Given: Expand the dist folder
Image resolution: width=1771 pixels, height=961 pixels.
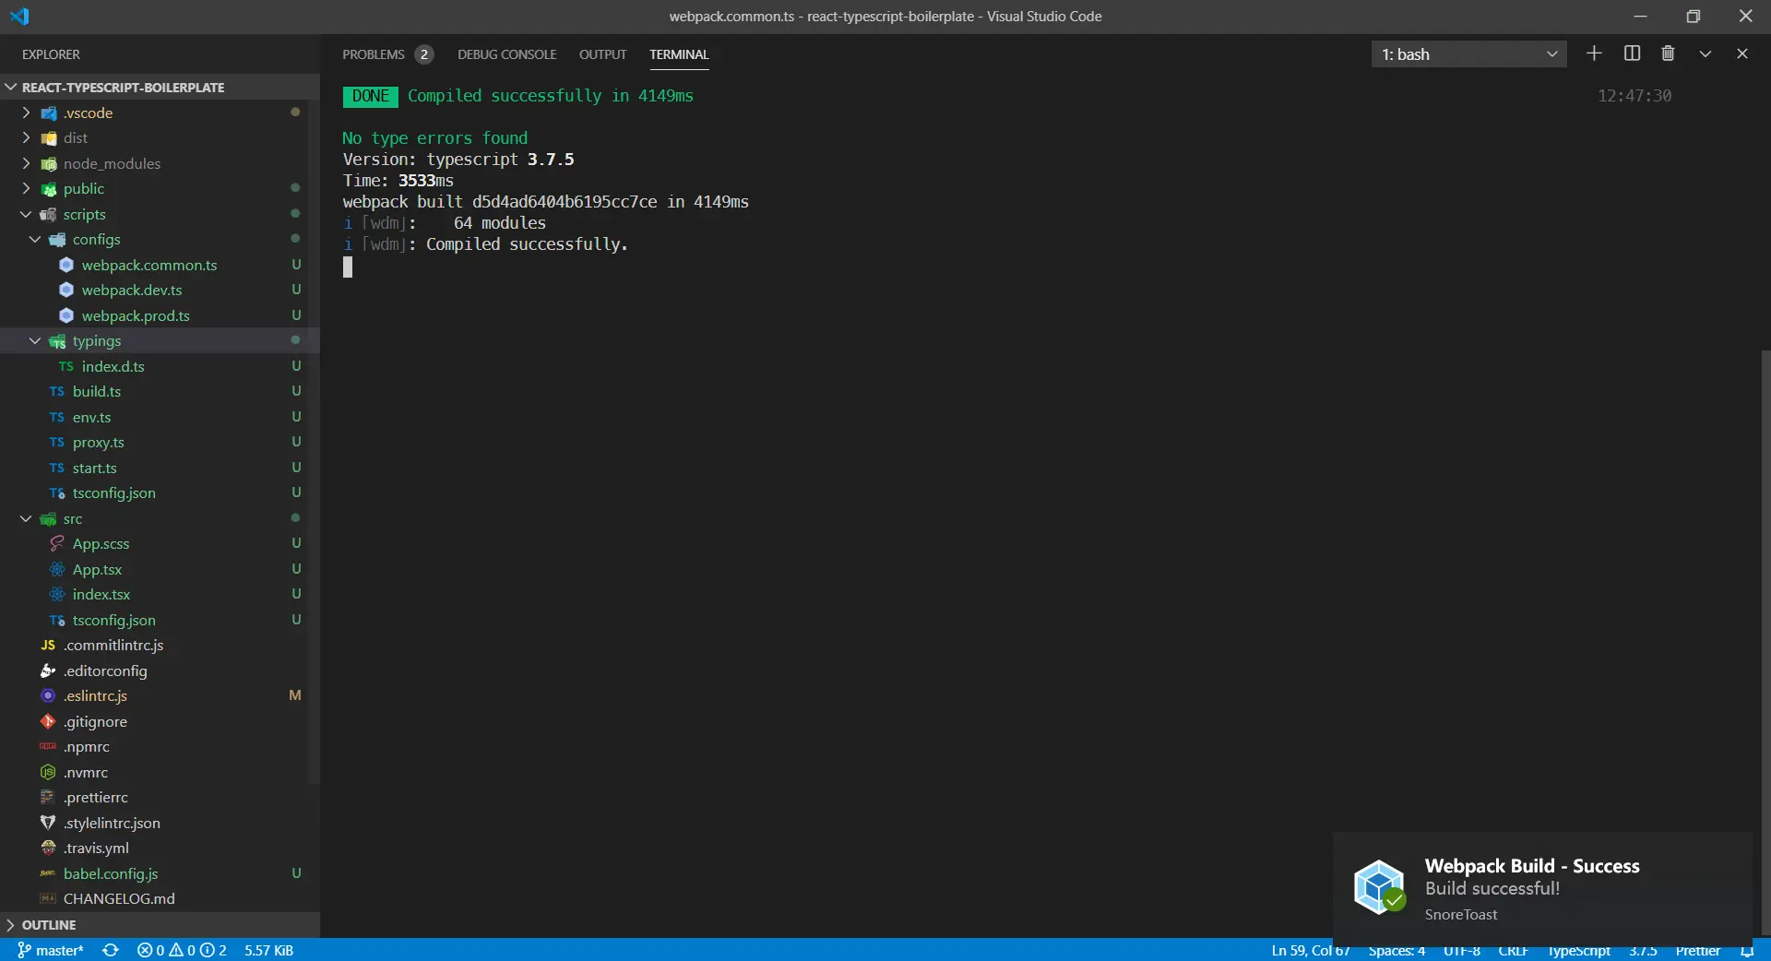Looking at the screenshot, I should [160, 137].
